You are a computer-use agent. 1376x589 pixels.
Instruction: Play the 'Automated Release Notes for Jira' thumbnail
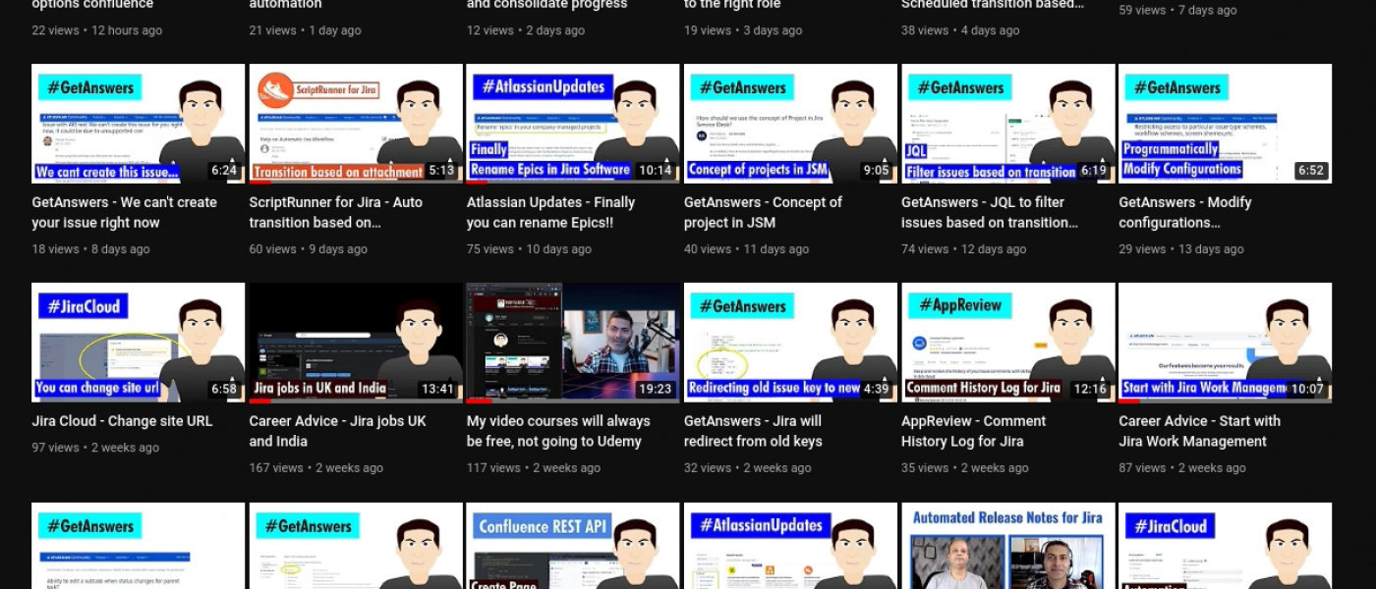[1007, 546]
